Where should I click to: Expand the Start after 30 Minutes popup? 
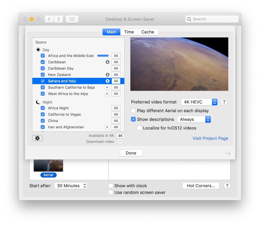click(71, 186)
